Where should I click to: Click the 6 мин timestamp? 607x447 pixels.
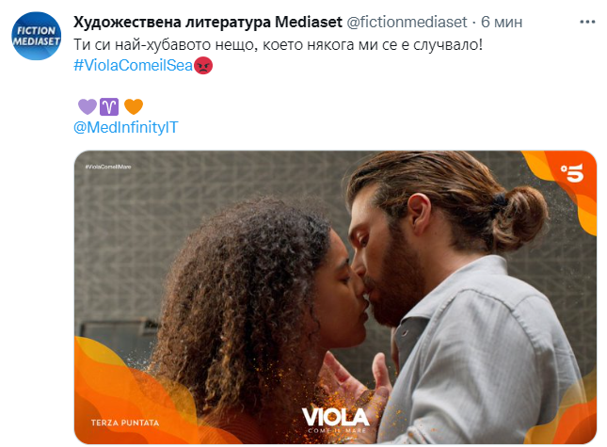point(502,22)
